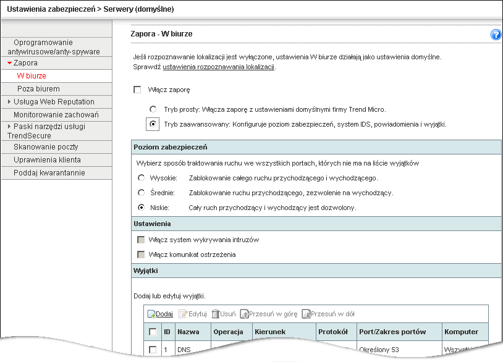Screen dimensions: 503x362
Task: Choose Wysokie security level radio button
Action: tap(141, 178)
